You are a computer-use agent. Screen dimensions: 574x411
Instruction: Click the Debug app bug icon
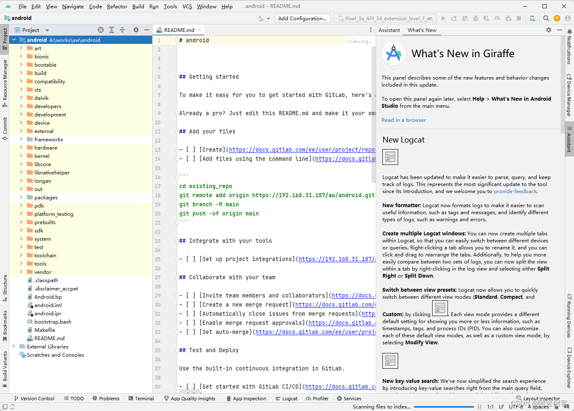(x=476, y=18)
